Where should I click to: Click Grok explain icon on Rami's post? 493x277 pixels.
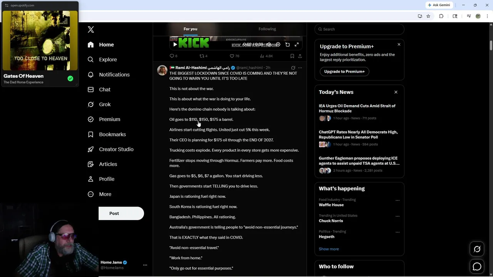pyautogui.click(x=293, y=68)
